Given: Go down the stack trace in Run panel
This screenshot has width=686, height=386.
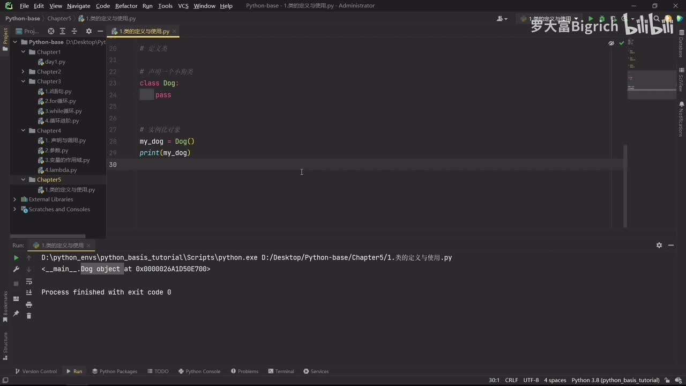Looking at the screenshot, I should (29, 270).
